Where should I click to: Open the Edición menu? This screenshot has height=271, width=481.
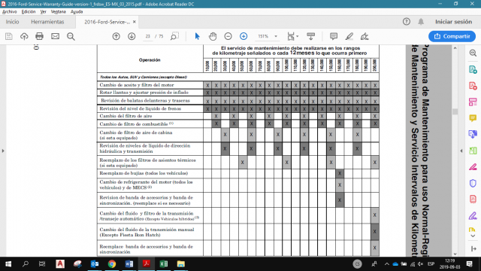(x=29, y=12)
